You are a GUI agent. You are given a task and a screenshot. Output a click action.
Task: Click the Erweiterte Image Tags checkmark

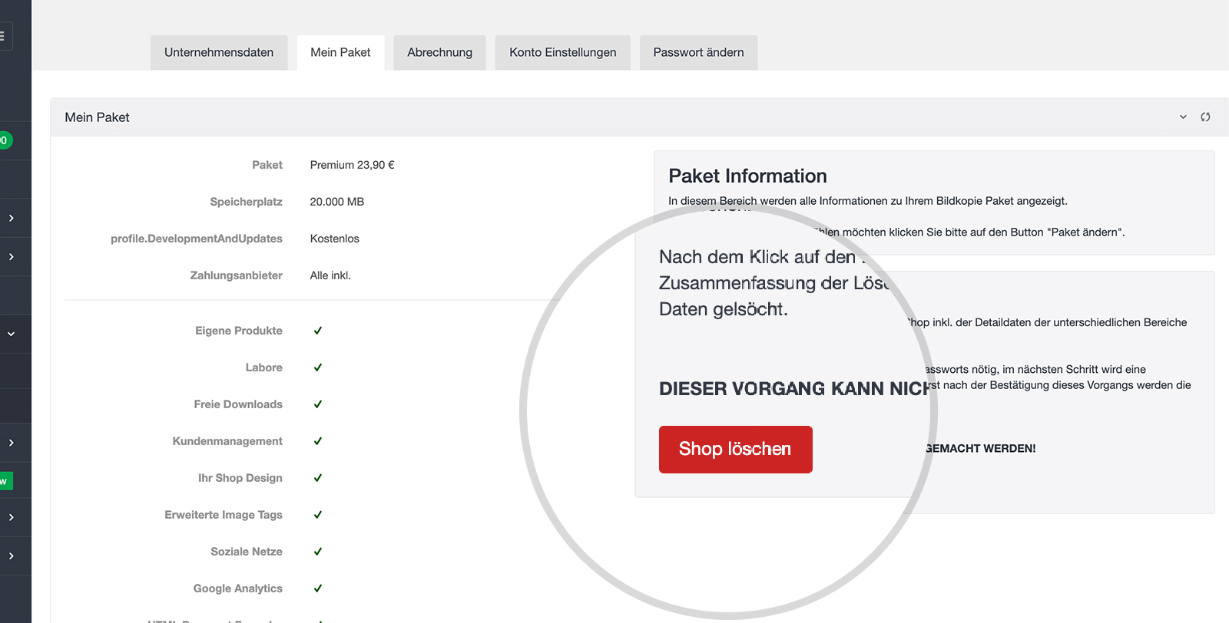317,515
